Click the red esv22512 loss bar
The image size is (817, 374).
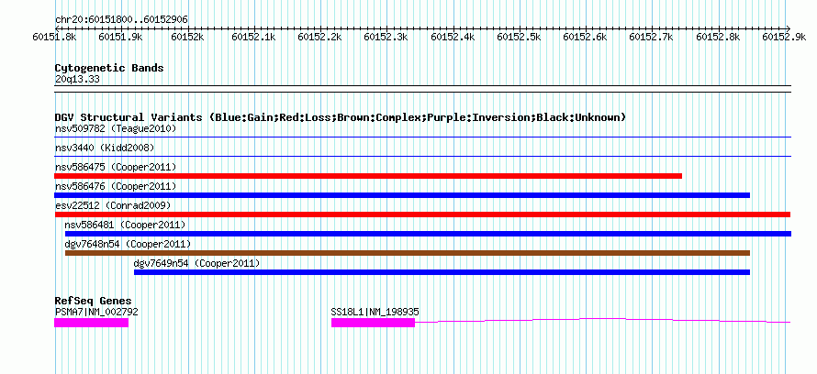click(x=422, y=214)
